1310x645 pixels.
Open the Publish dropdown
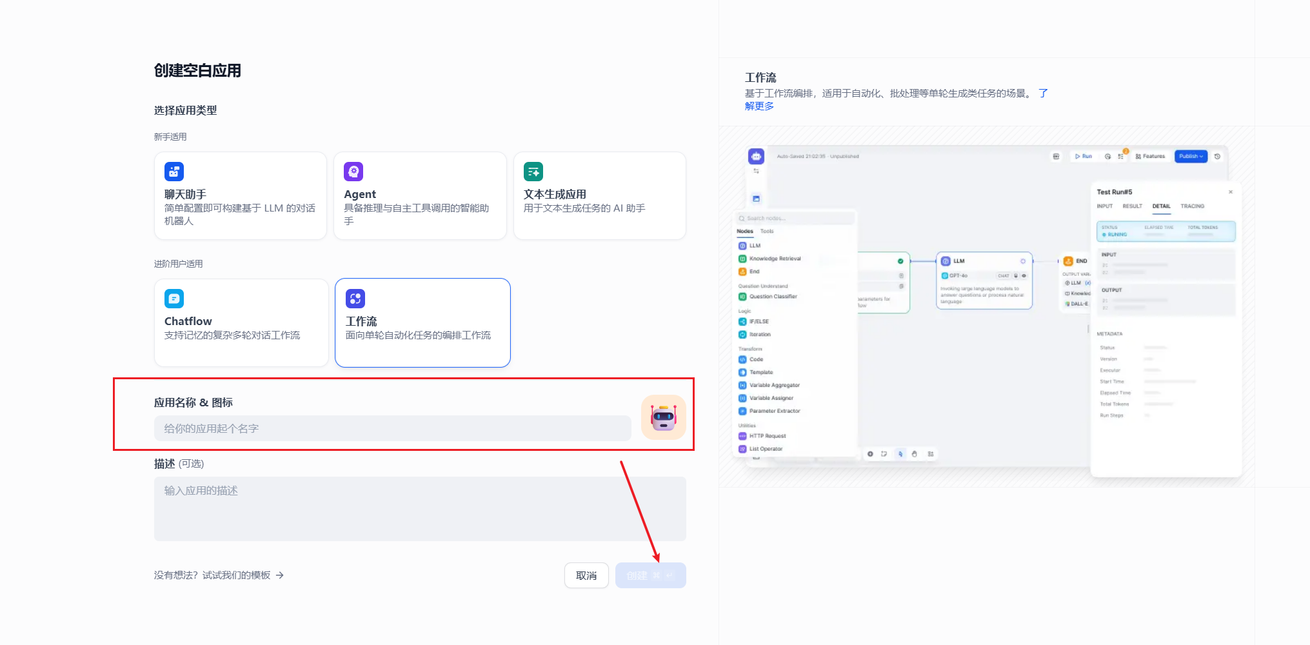coord(1190,156)
